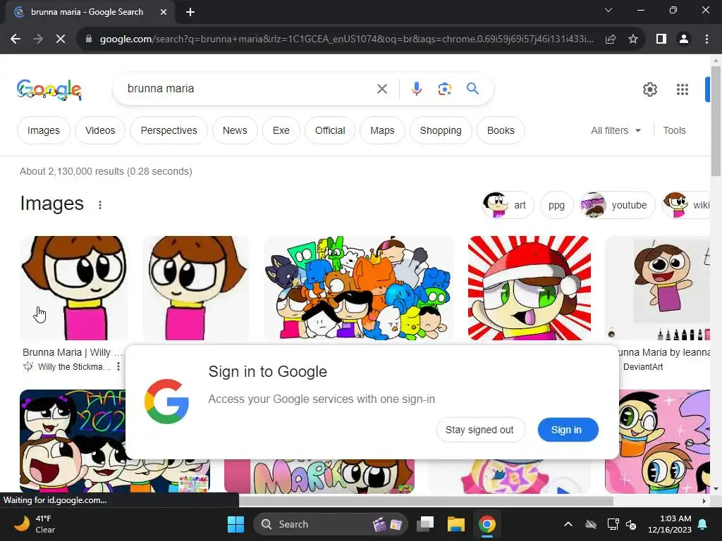This screenshot has width=722, height=541.
Task: Choose the art image chip
Action: click(x=508, y=205)
